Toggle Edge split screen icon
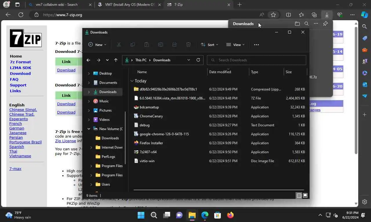 click(x=288, y=15)
